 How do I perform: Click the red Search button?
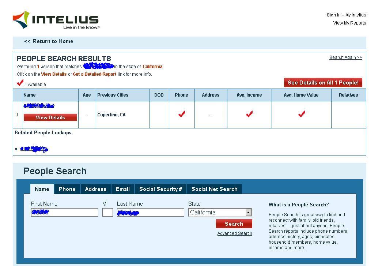point(234,224)
